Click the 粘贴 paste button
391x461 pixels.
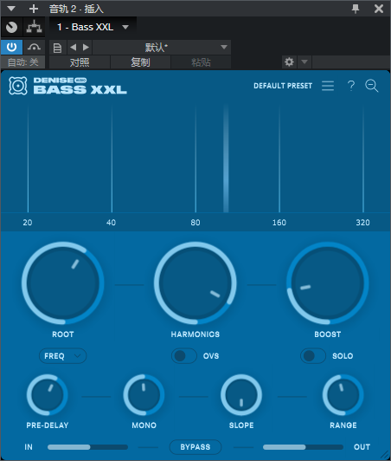[x=201, y=62]
